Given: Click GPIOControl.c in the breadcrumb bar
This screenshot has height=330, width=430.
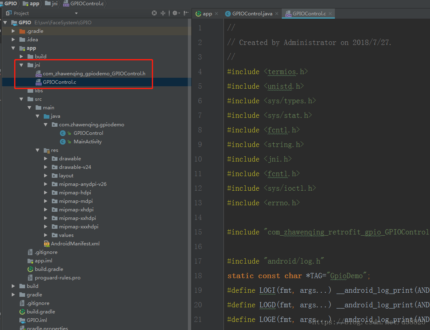Looking at the screenshot, I should pyautogui.click(x=84, y=4).
